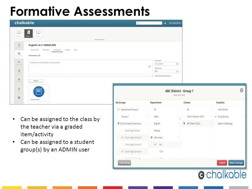The height and width of the screenshot is (189, 252).
Task: Uncheck Suzy Quincy's checkmark
Action: 216,116
